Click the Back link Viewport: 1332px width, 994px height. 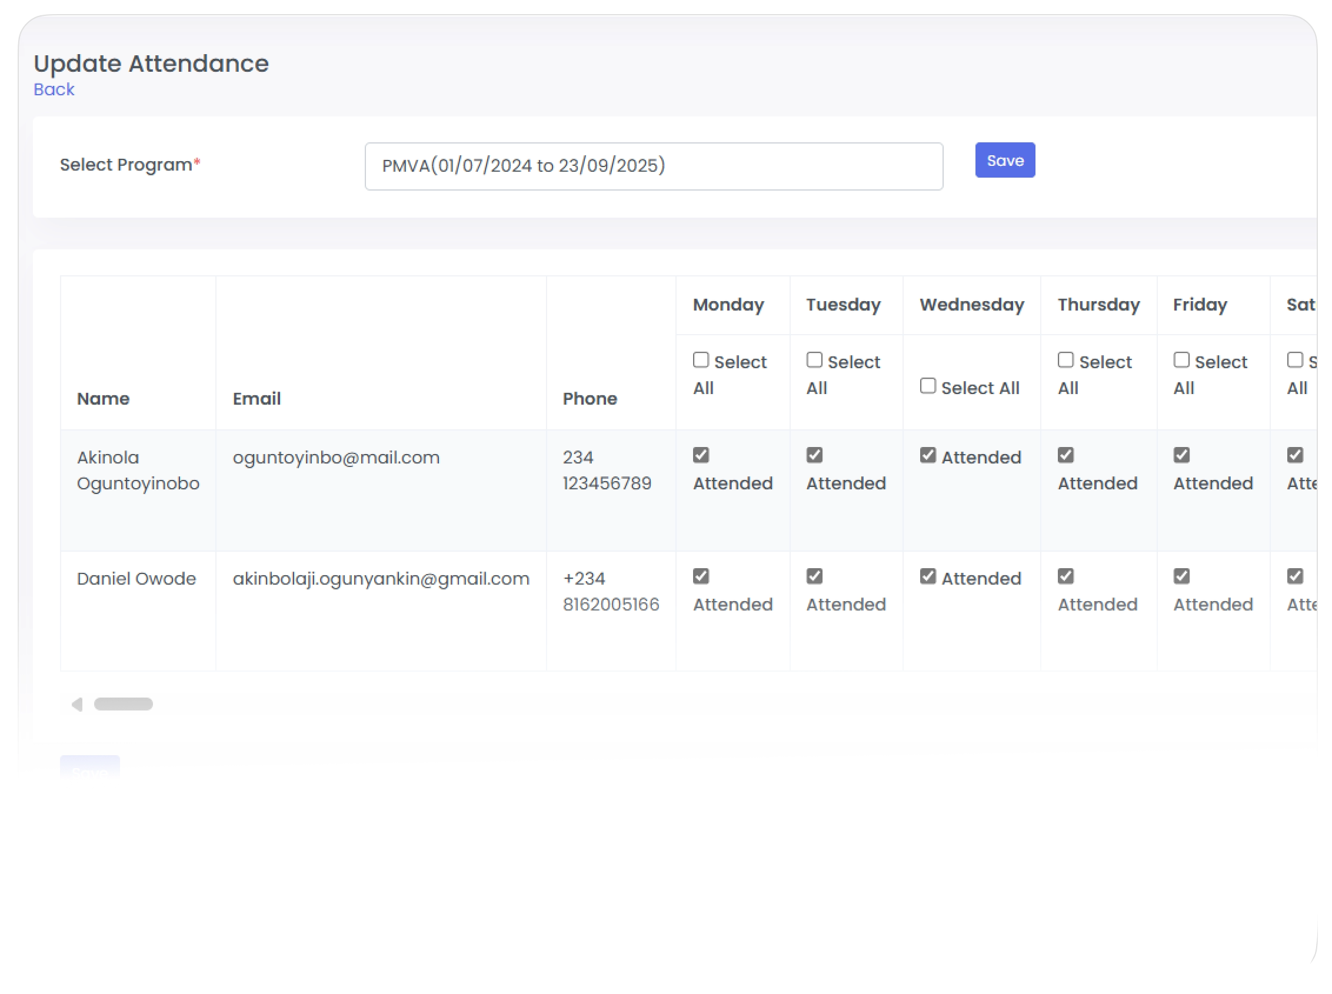click(x=54, y=89)
